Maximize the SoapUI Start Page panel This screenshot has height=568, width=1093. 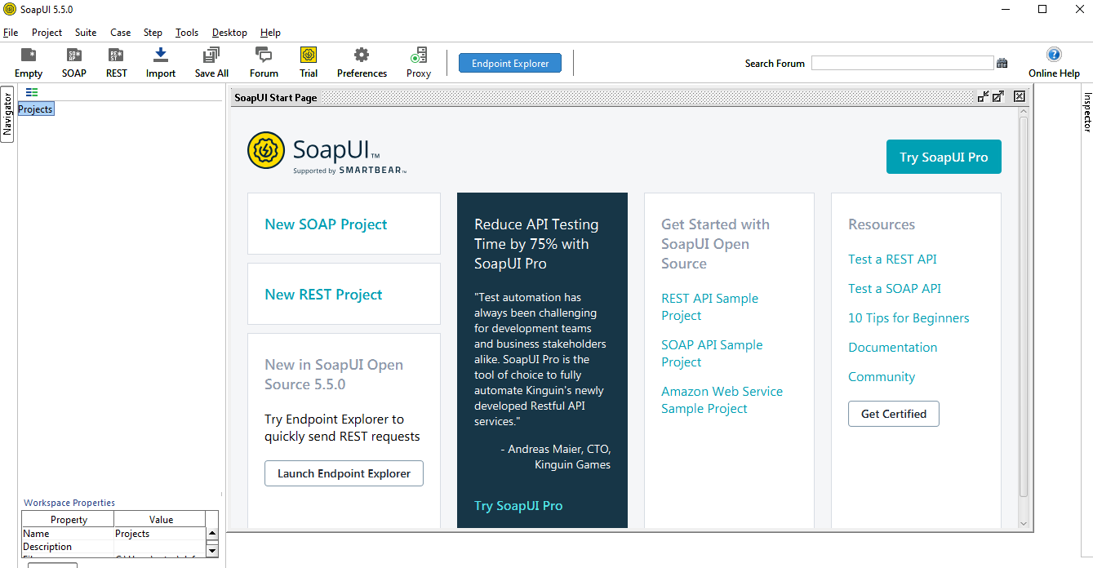click(998, 96)
